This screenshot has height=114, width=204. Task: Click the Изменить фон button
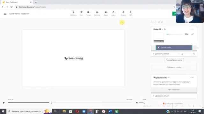(159, 41)
